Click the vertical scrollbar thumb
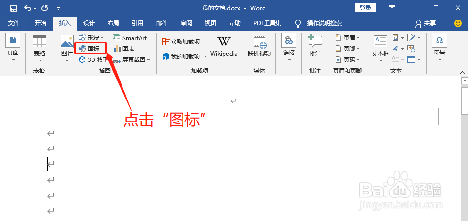 464,101
